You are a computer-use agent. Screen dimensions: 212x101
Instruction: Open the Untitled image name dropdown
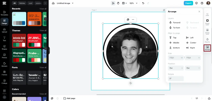tap(65, 3)
